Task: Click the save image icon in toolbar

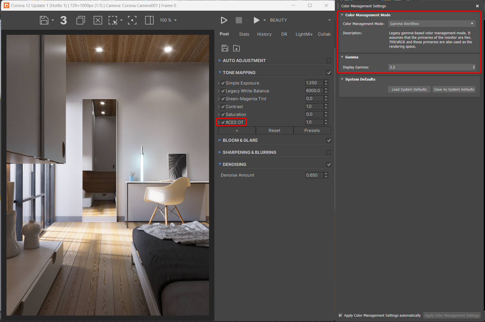Action: (x=44, y=20)
